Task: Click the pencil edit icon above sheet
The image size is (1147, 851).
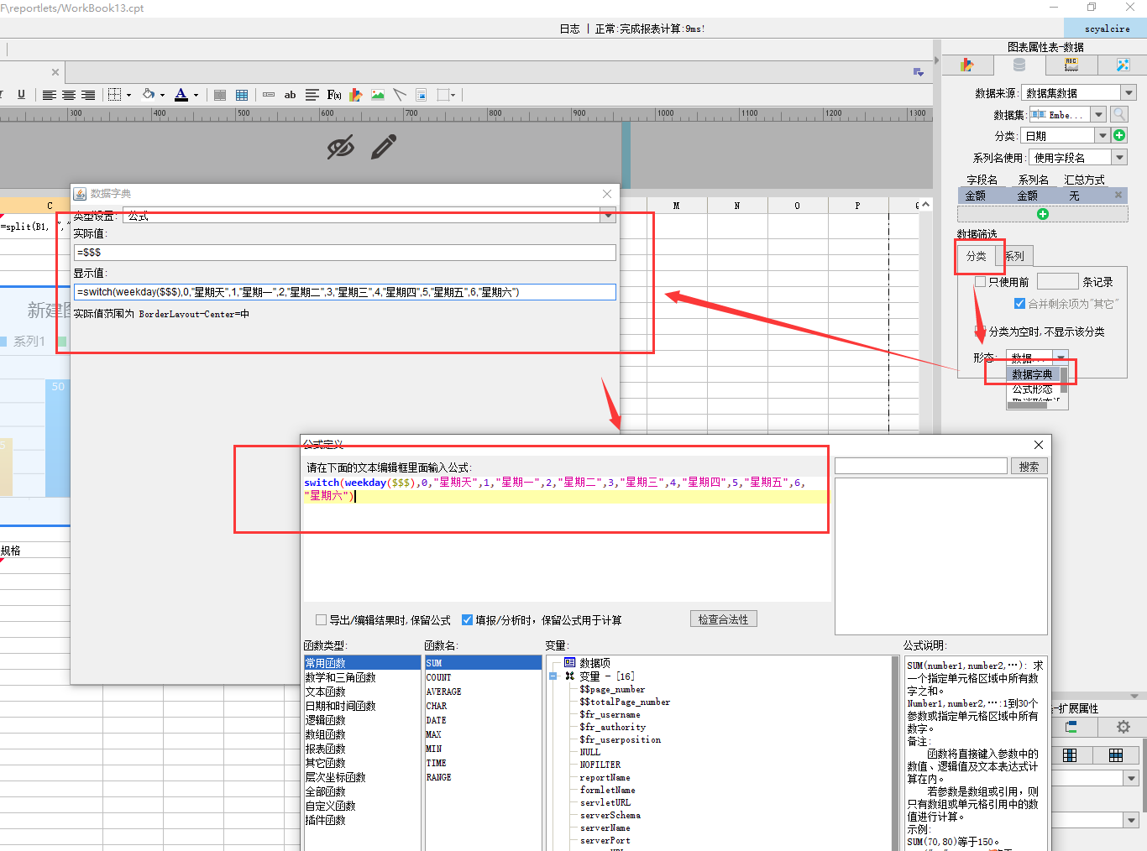Action: pyautogui.click(x=383, y=147)
